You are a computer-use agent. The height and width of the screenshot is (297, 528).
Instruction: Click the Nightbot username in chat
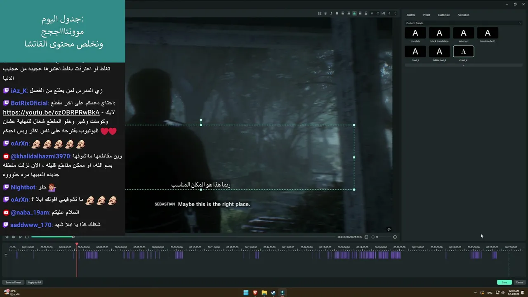click(x=23, y=187)
